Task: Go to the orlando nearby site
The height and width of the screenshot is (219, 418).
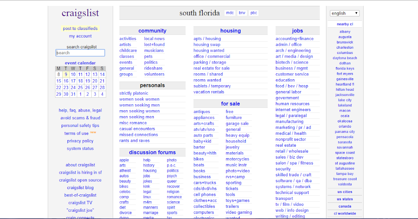Action: (x=345, y=127)
